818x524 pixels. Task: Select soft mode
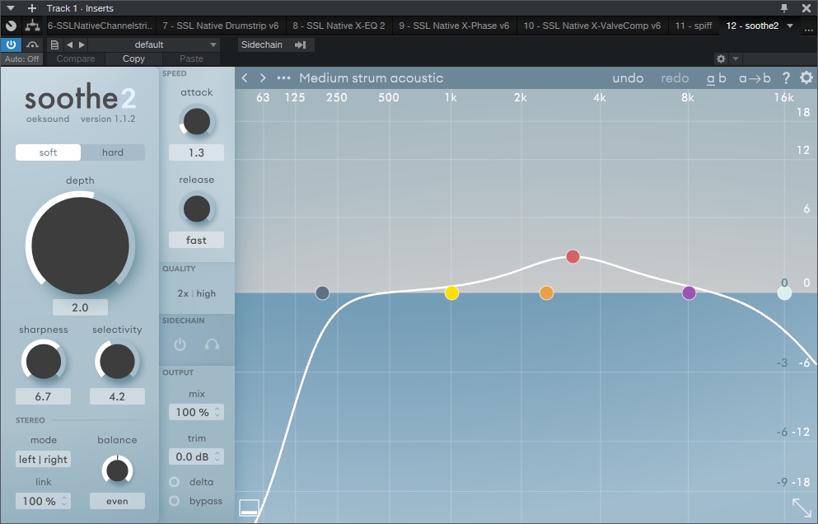[x=48, y=152]
